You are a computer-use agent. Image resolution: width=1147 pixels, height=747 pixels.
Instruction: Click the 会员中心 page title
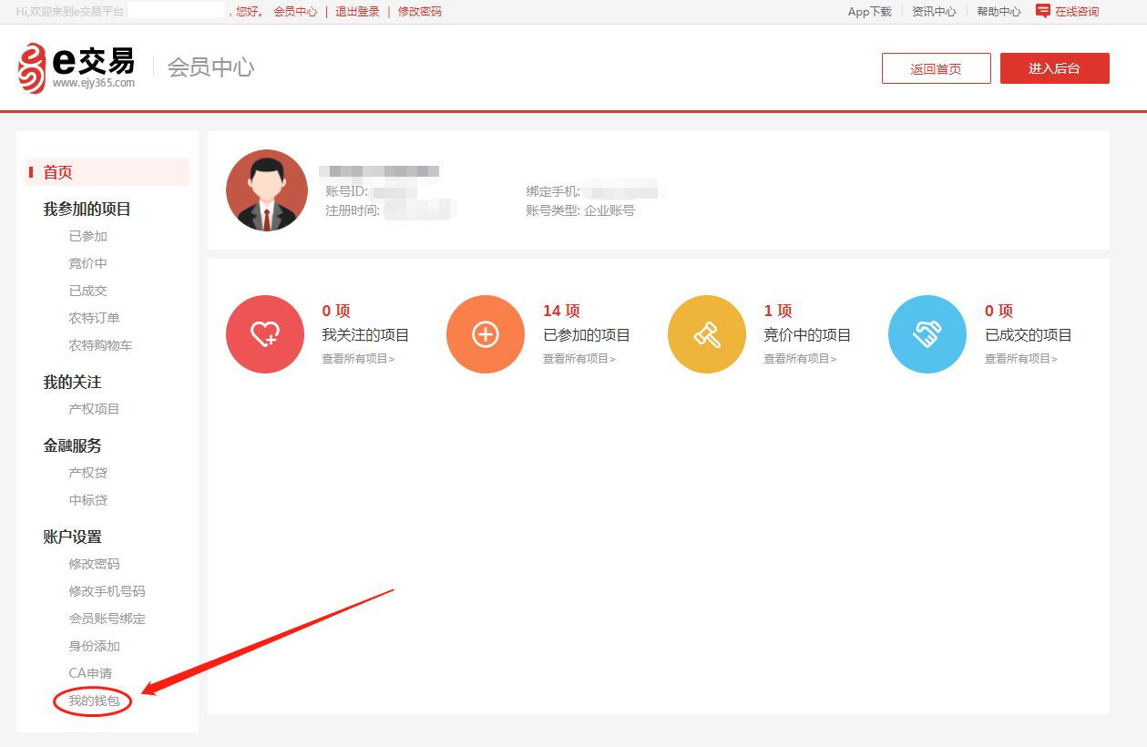pos(210,67)
